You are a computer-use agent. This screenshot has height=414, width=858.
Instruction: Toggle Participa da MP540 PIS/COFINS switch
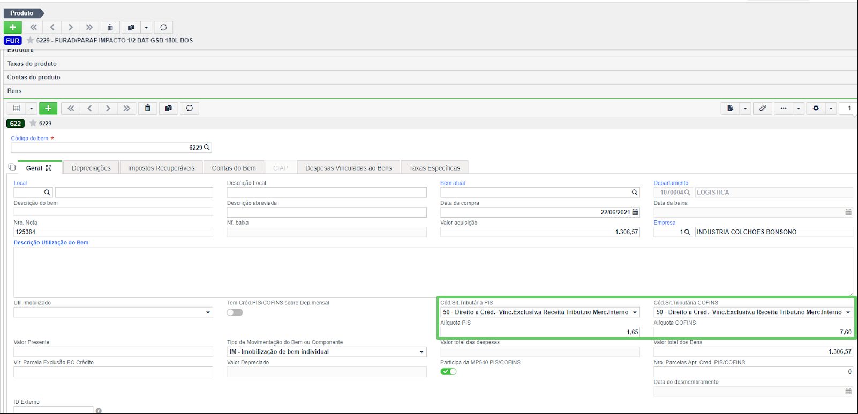pyautogui.click(x=448, y=371)
